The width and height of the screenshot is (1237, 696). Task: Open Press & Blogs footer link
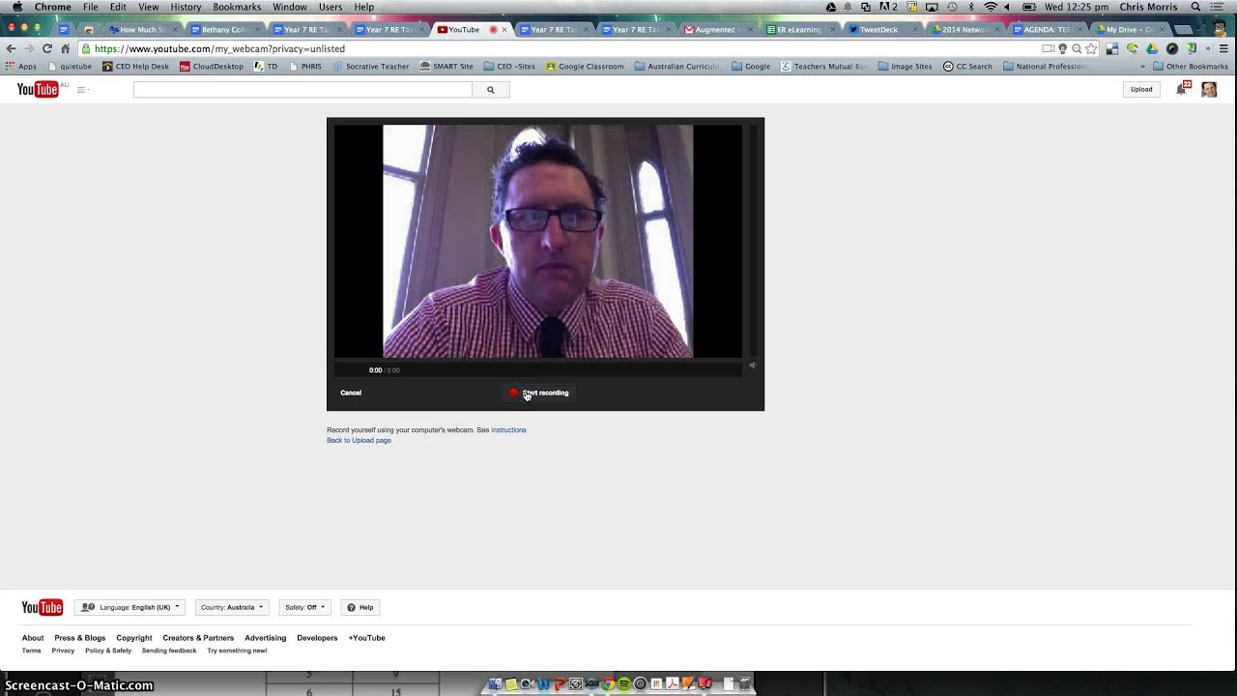click(x=79, y=638)
